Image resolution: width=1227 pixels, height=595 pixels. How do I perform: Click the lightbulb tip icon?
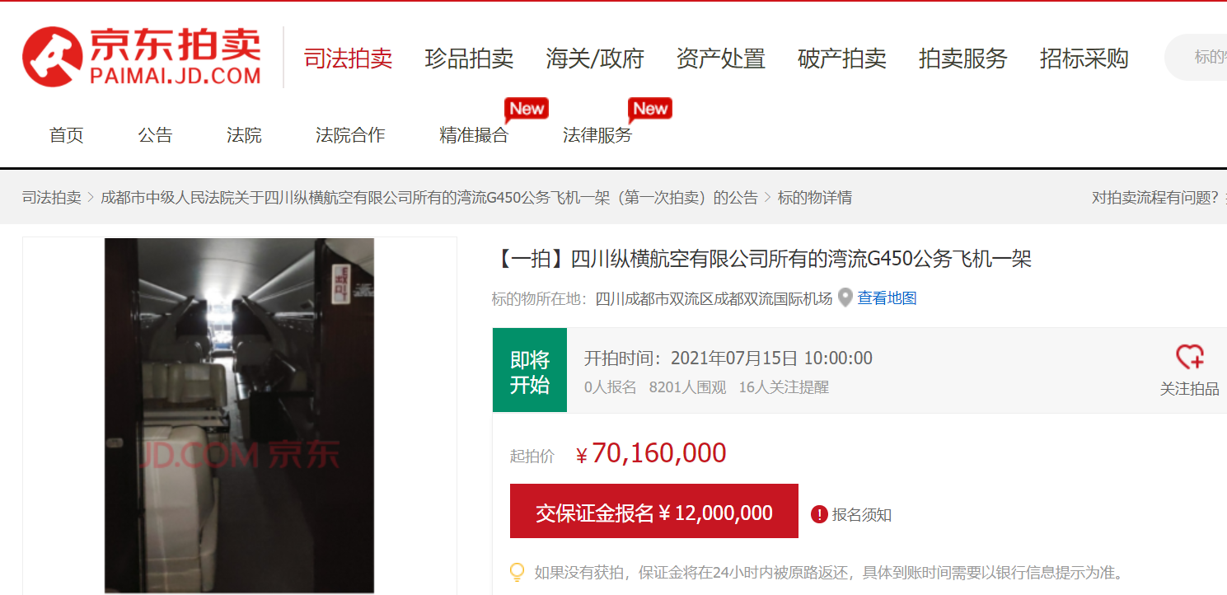(x=517, y=572)
